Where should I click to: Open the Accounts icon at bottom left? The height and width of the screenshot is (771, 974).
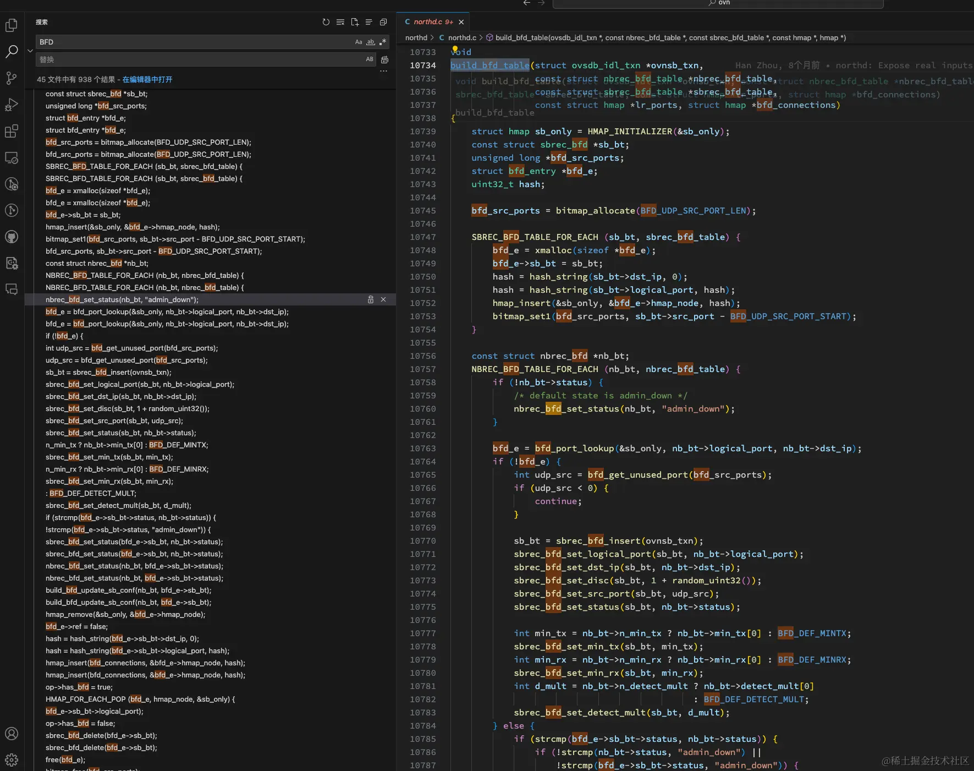tap(12, 734)
